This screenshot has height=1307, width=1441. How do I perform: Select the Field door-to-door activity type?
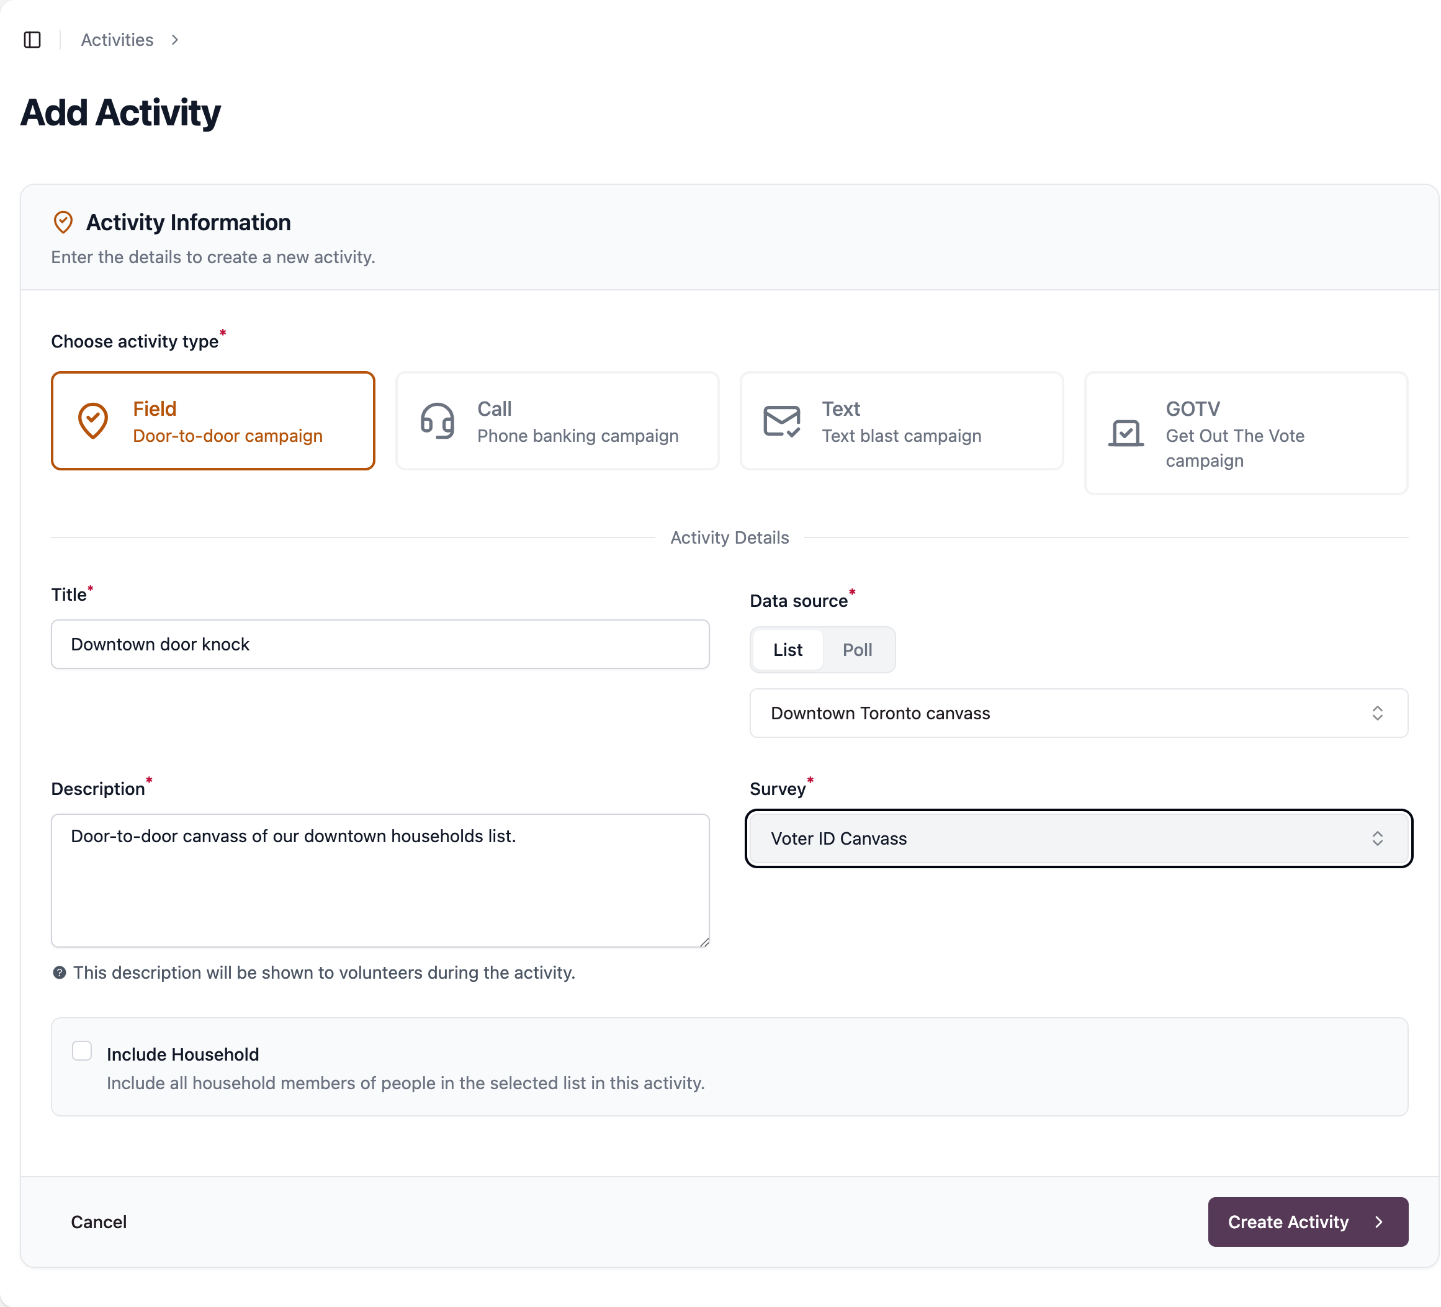pos(213,420)
